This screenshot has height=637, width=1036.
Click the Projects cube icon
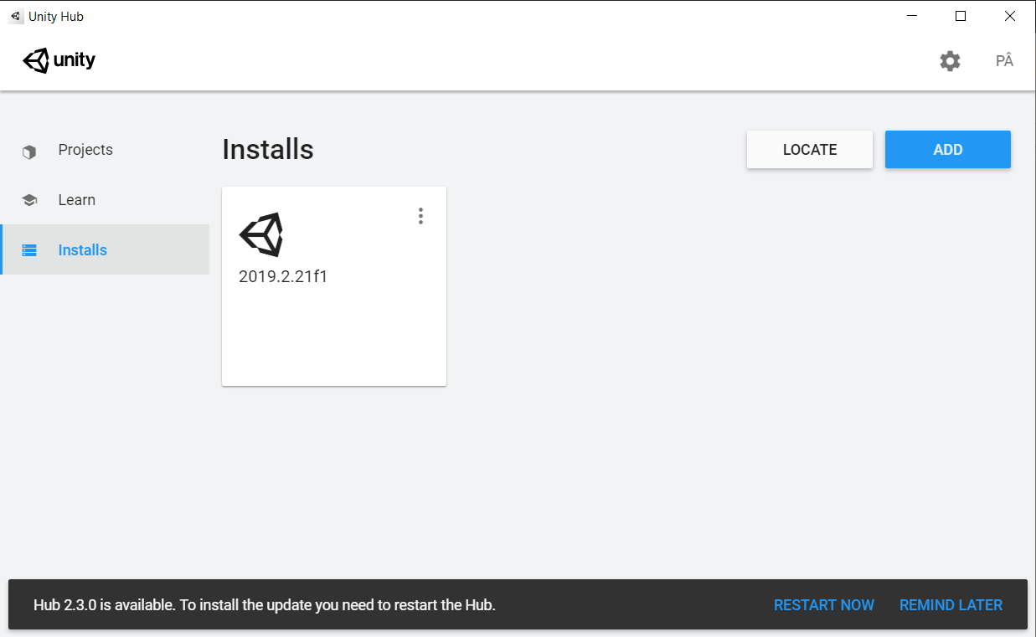click(x=29, y=152)
